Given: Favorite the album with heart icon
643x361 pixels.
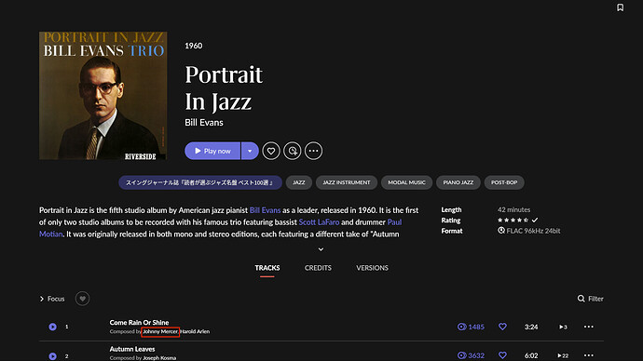Looking at the screenshot, I should pyautogui.click(x=271, y=151).
